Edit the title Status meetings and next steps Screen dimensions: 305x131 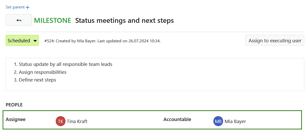tap(124, 21)
